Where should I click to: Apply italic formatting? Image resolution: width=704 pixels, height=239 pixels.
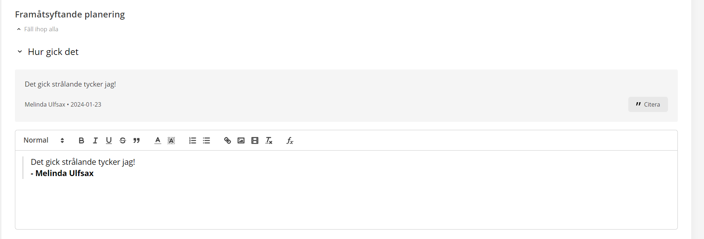click(x=95, y=140)
